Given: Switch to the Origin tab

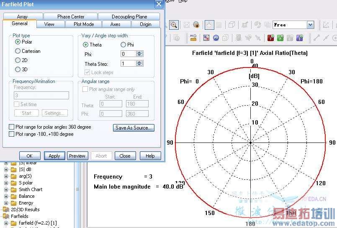Looking at the screenshot, I should (x=146, y=24).
